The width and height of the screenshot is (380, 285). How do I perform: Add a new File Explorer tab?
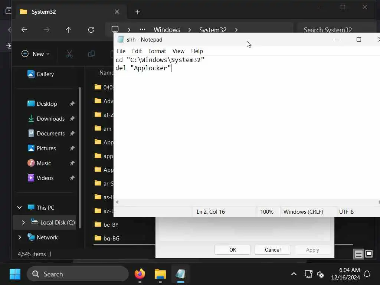[x=138, y=12]
